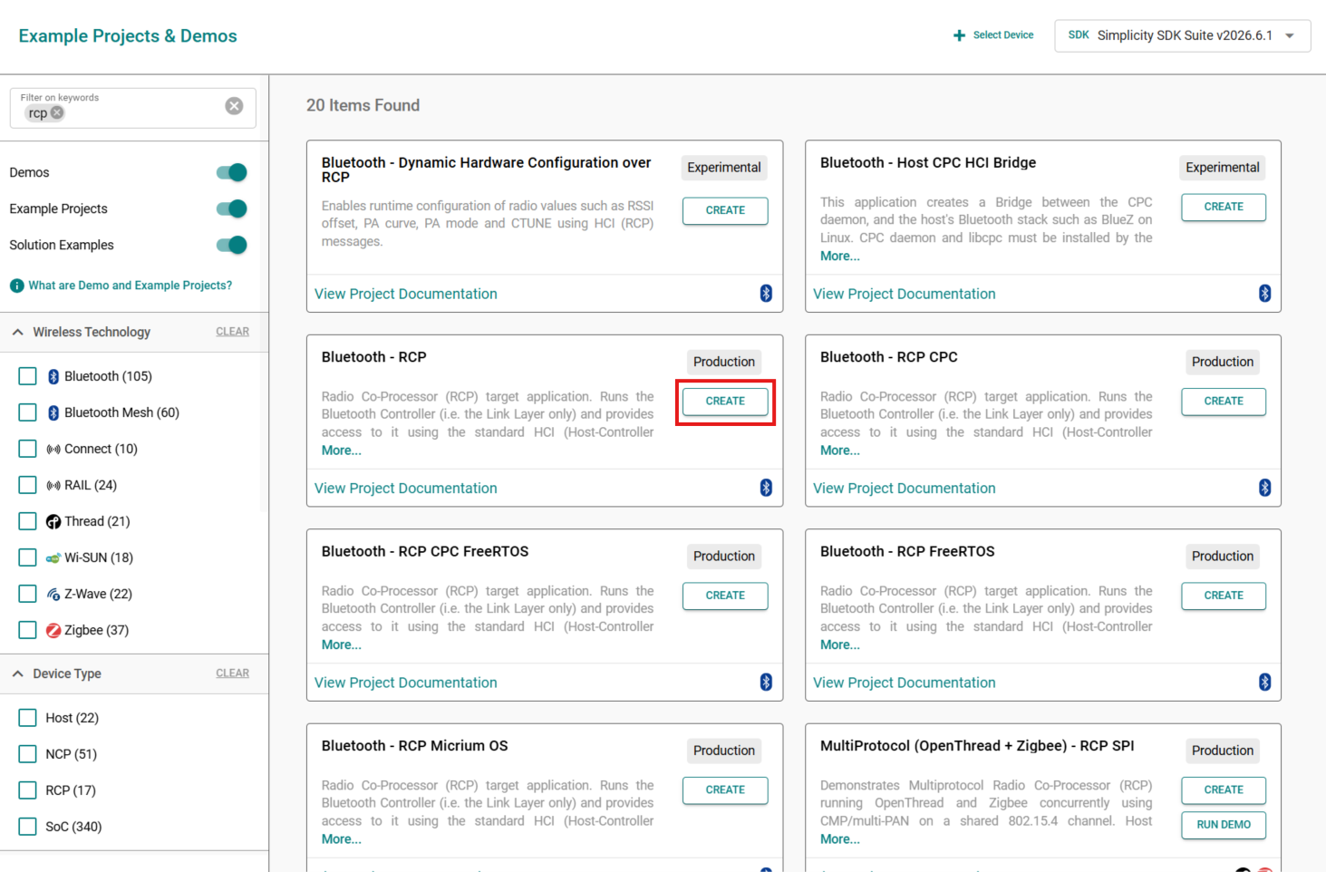Expand More... on Bluetooth - RCP card
Image resolution: width=1326 pixels, height=872 pixels.
(342, 451)
